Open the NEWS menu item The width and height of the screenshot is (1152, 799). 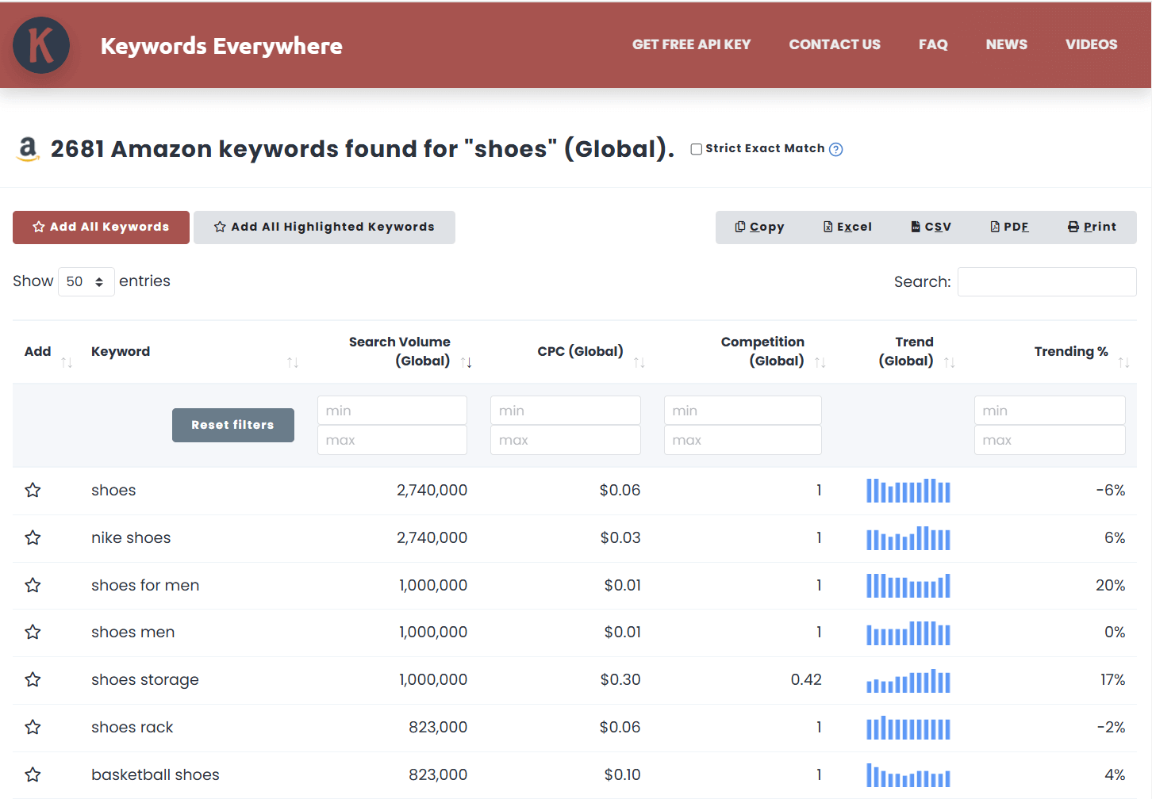coord(1006,44)
